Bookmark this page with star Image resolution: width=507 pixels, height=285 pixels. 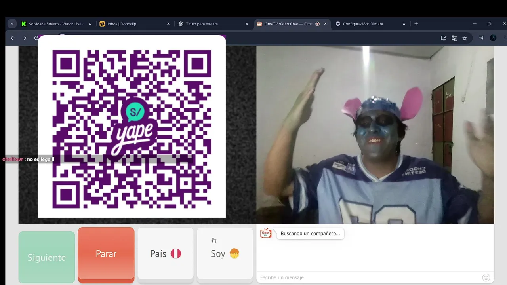click(465, 38)
